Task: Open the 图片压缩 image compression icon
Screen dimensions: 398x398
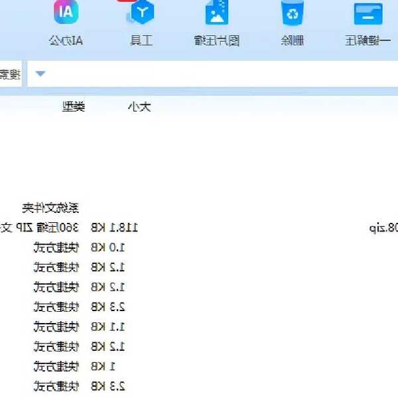Action: [x=217, y=13]
